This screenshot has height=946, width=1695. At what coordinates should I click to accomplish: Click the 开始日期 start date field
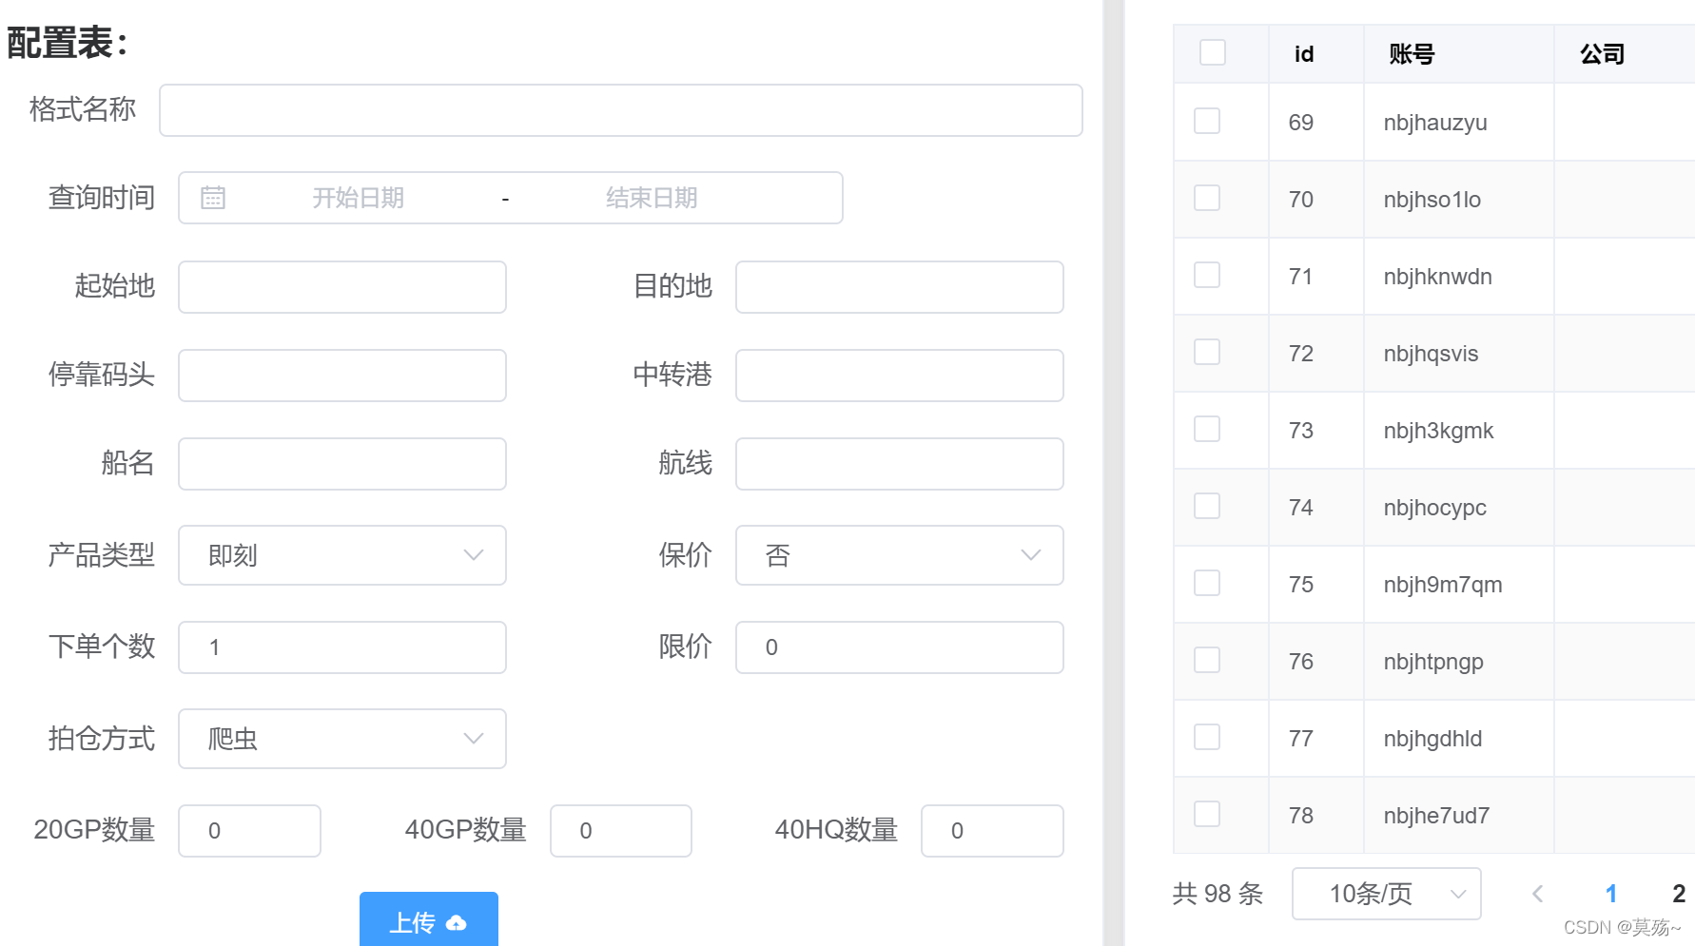pyautogui.click(x=359, y=198)
